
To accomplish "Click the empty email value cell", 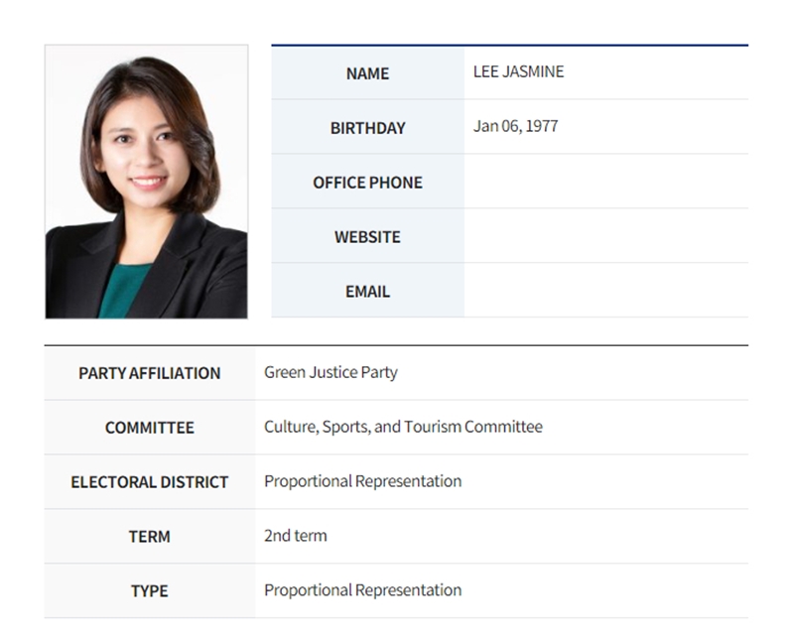I will [x=605, y=291].
